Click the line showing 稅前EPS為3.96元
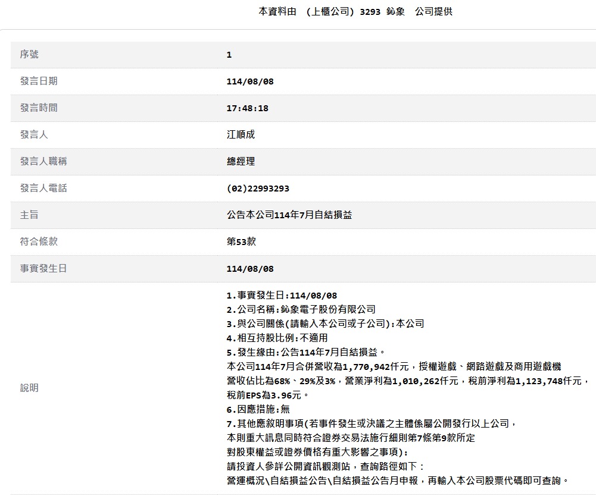 [268, 395]
